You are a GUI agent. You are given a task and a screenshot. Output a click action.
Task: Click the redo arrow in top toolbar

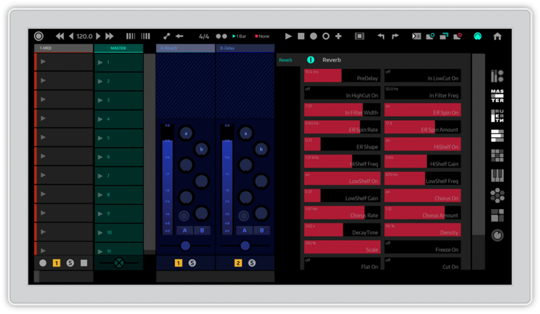pos(395,36)
